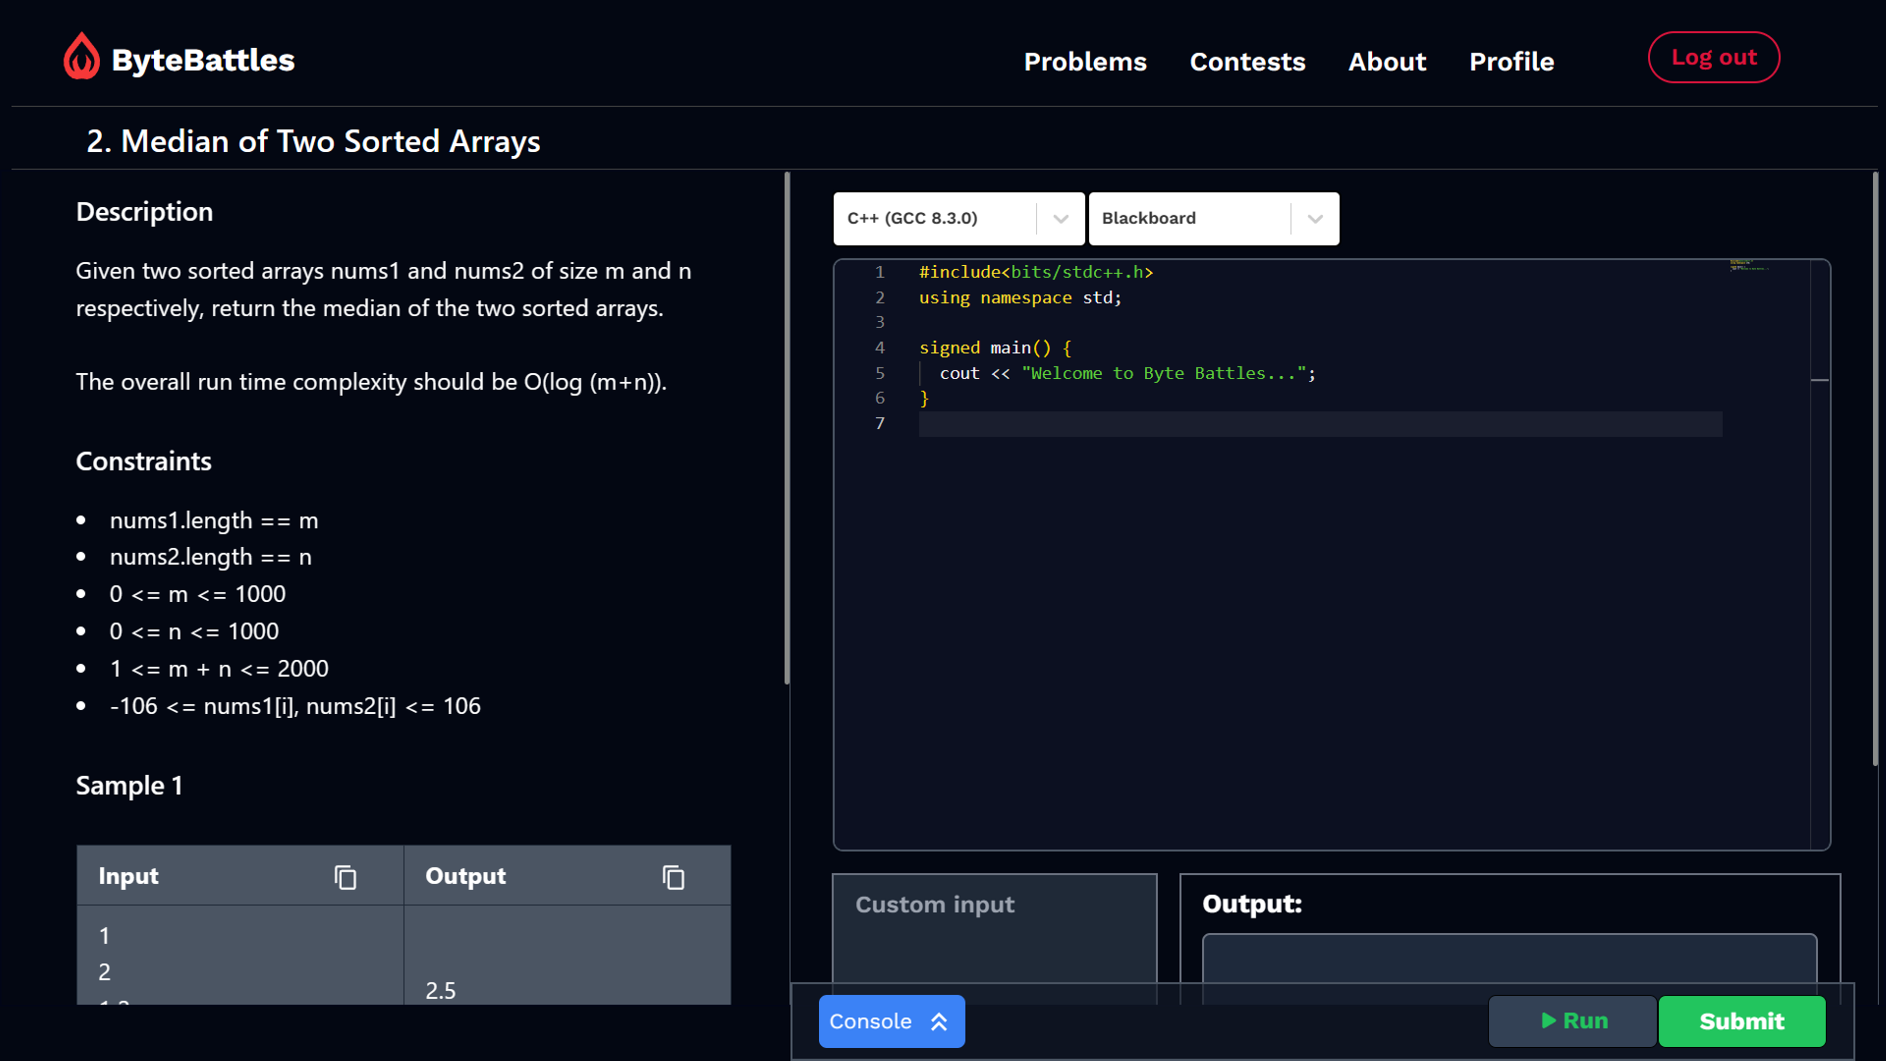The width and height of the screenshot is (1886, 1061).
Task: Copy the Sample 1 Output with its copy icon
Action: point(673,876)
